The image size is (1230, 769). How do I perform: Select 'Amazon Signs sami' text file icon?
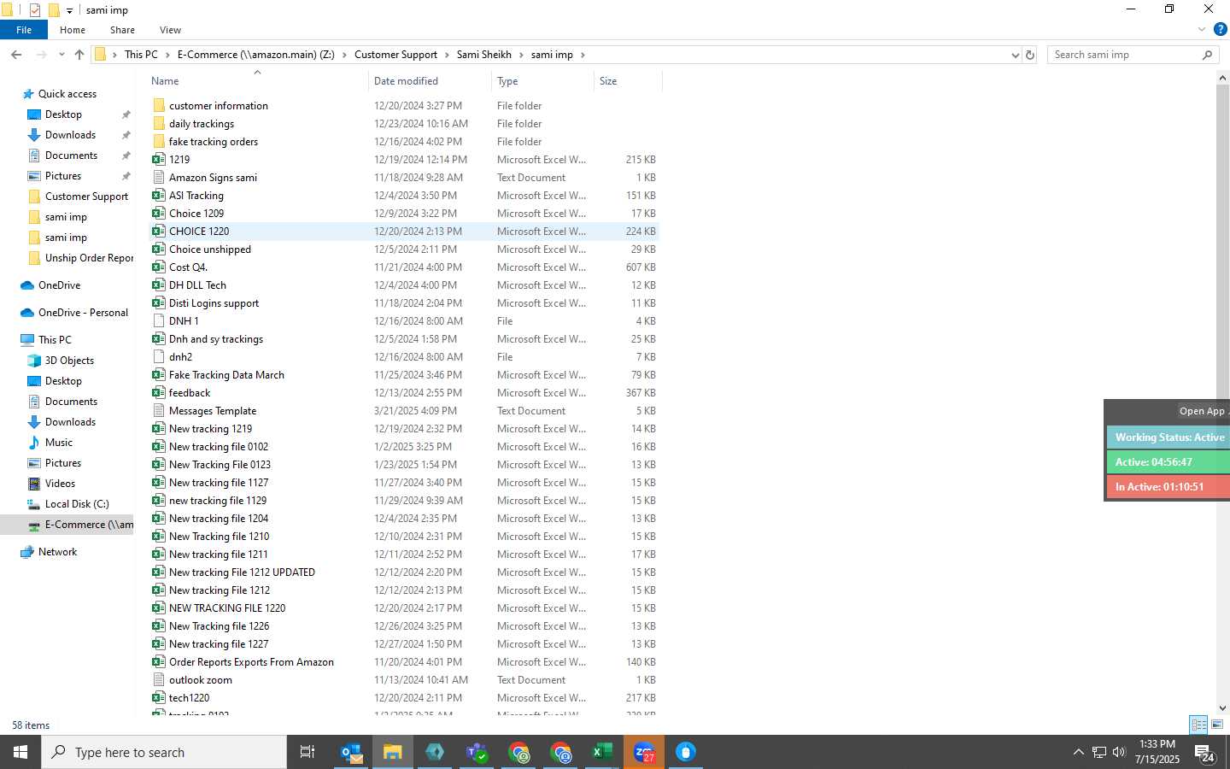click(x=159, y=178)
